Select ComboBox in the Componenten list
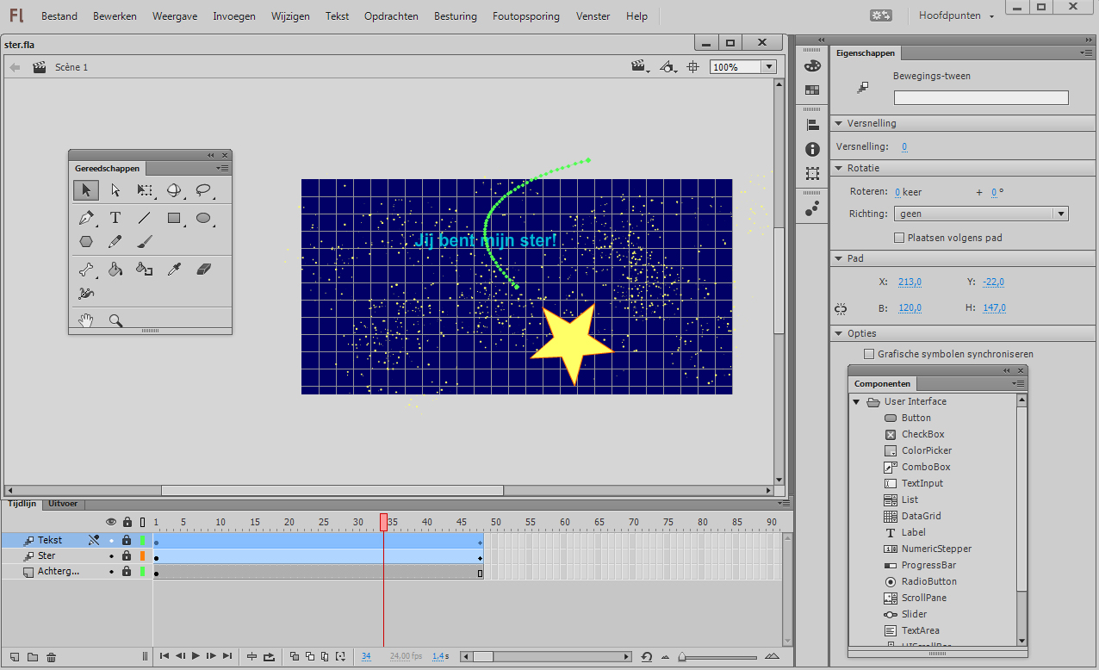 pos(926,467)
